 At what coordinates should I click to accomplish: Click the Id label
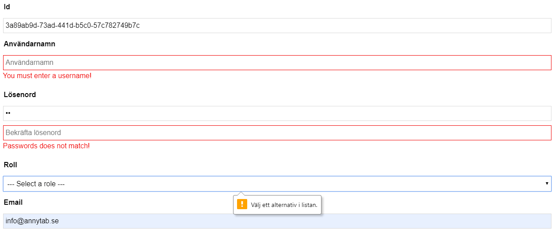click(x=7, y=7)
